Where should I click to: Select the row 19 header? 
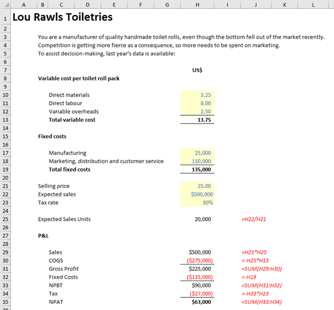(x=5, y=170)
